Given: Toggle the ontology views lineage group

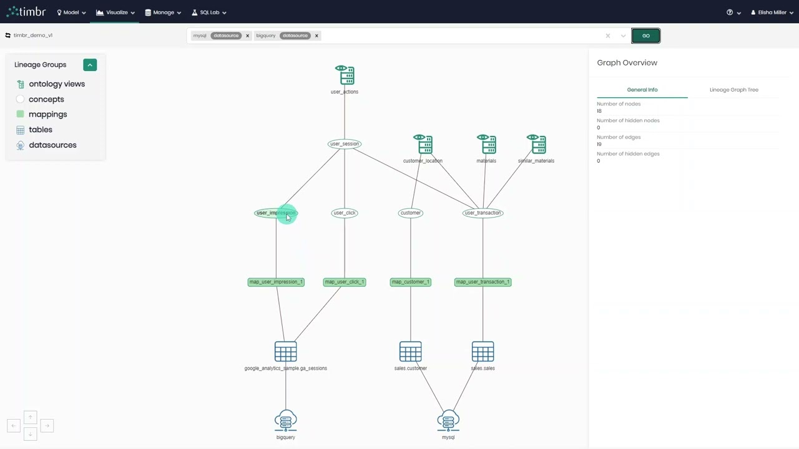Looking at the screenshot, I should tap(50, 84).
